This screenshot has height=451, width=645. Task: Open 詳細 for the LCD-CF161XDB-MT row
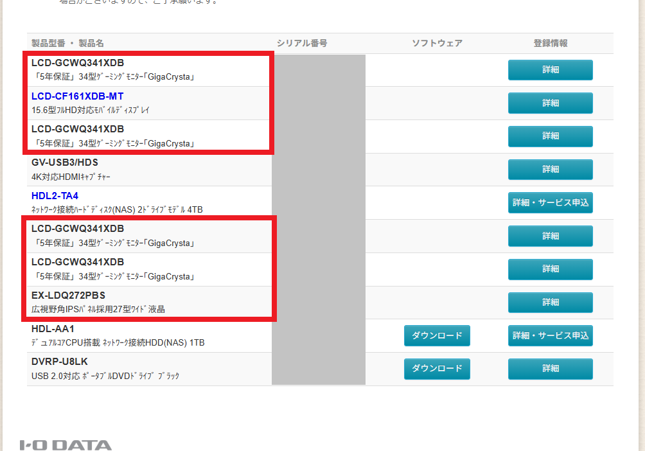[551, 103]
